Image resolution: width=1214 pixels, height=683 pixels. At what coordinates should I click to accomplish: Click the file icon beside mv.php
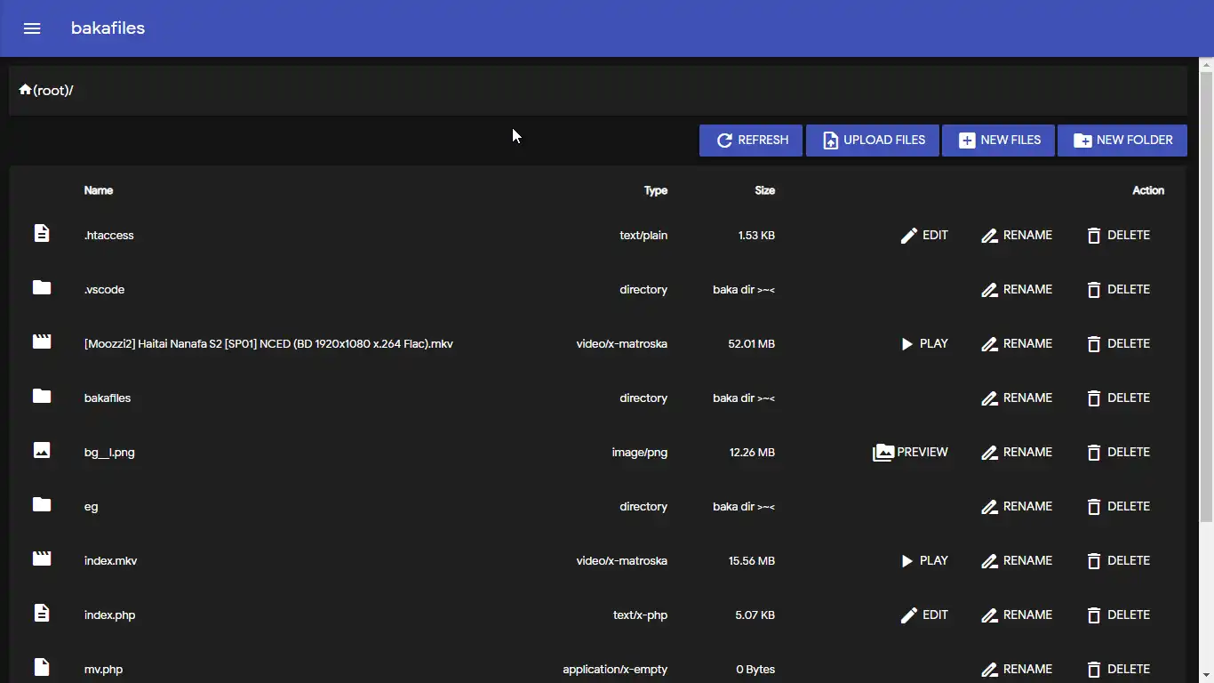tap(42, 667)
